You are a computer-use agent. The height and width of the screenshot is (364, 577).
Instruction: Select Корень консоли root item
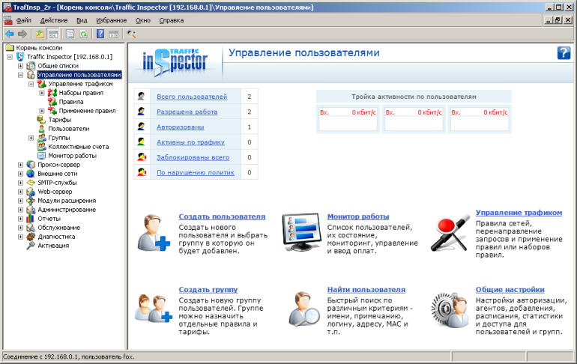coord(39,48)
